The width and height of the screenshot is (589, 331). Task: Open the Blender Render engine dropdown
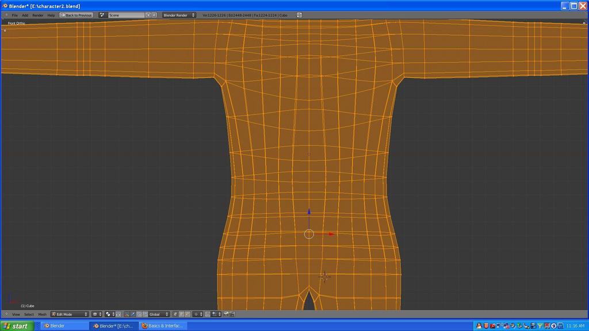[x=179, y=16]
